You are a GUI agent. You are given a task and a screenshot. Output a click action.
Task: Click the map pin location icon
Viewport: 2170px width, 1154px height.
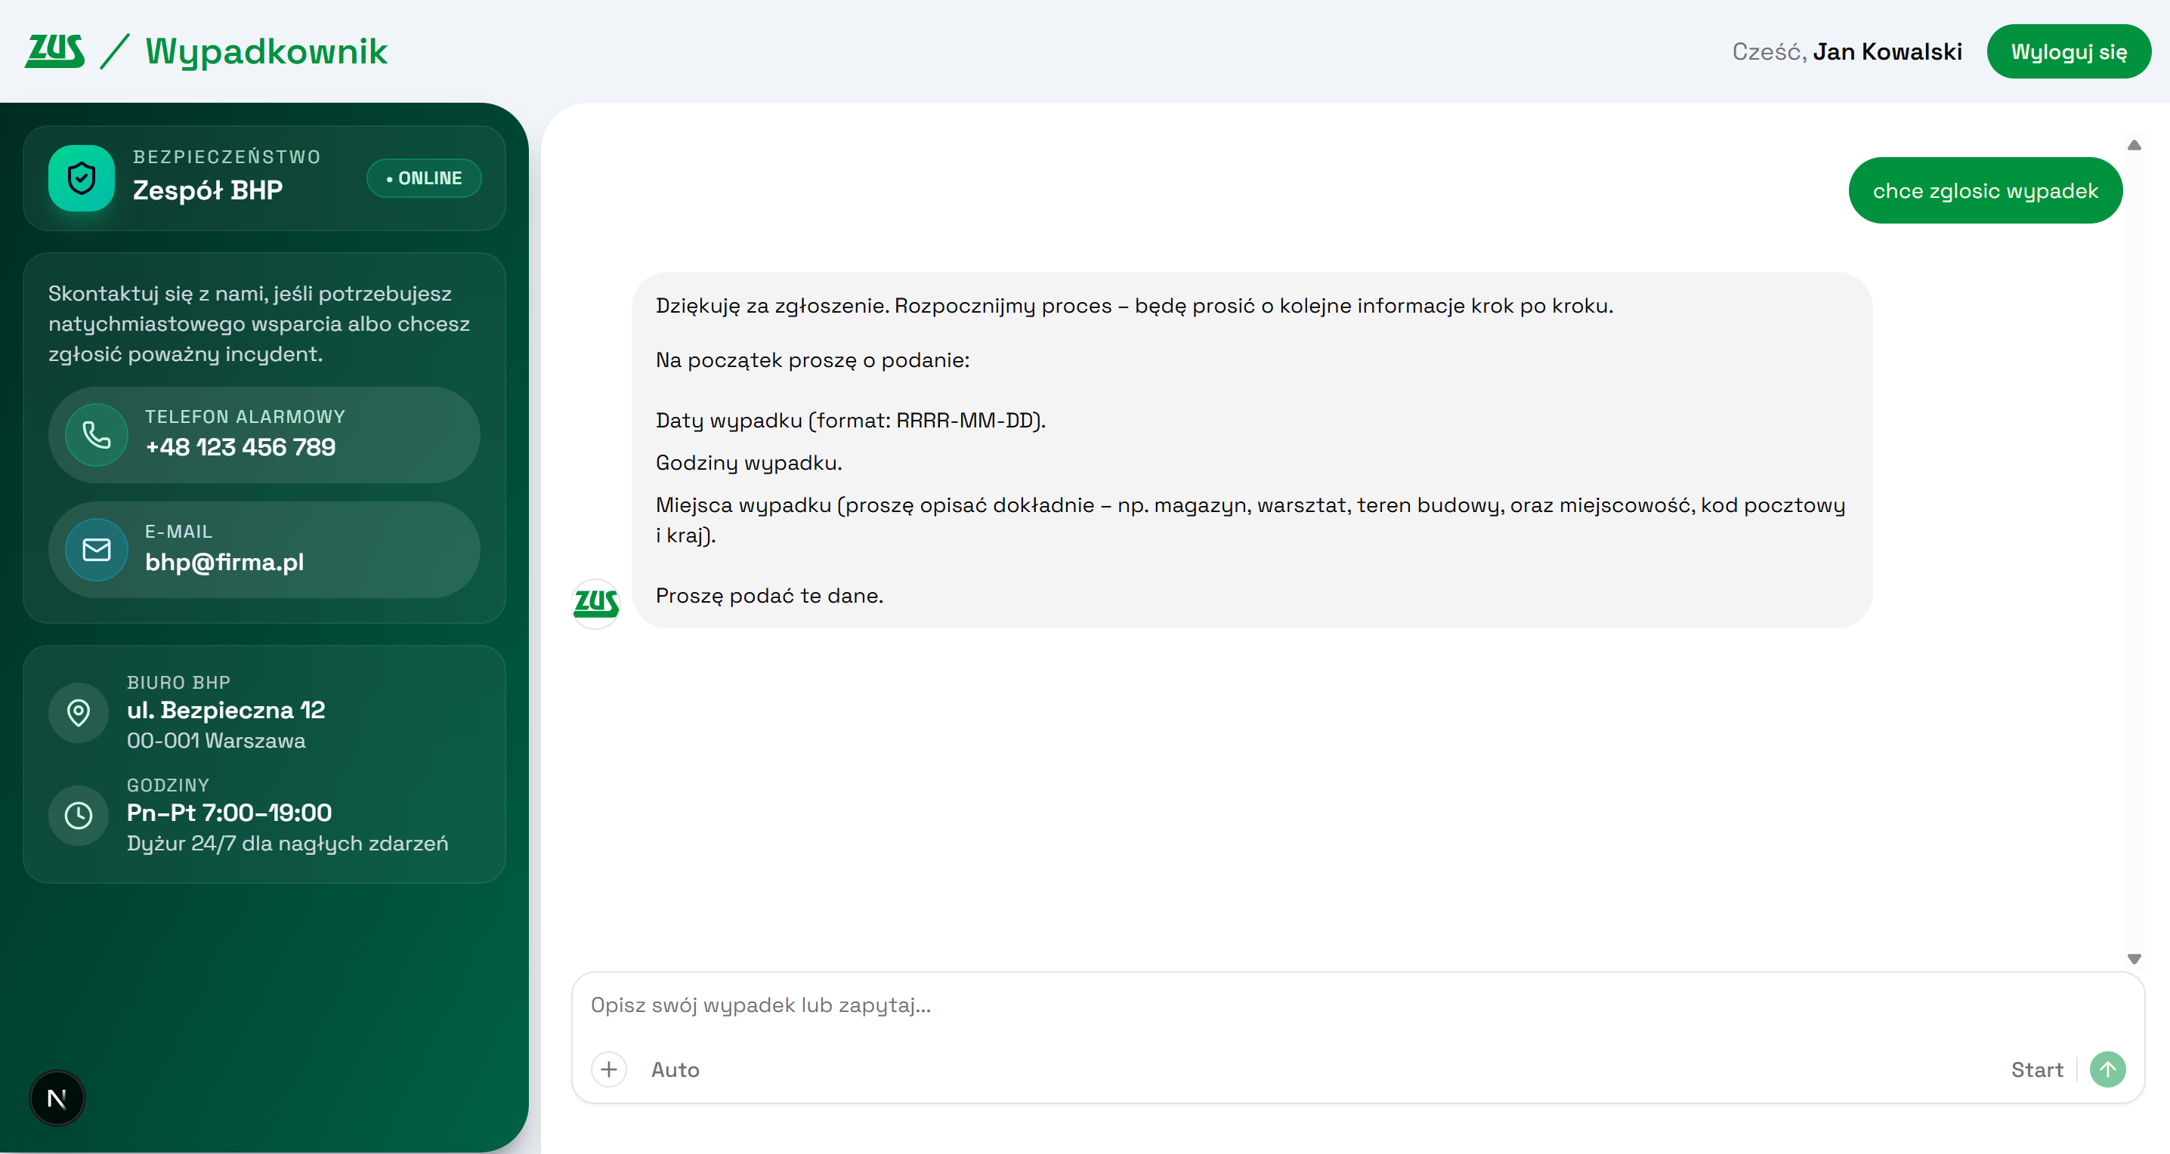(x=79, y=712)
